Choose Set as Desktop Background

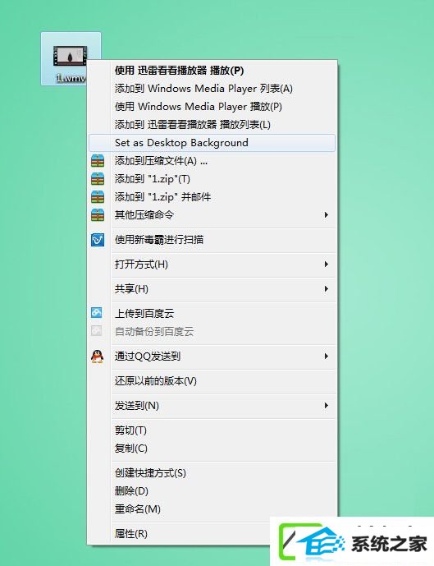click(x=212, y=143)
